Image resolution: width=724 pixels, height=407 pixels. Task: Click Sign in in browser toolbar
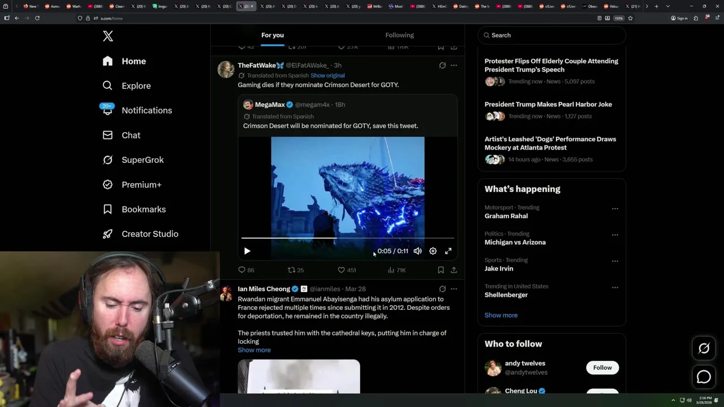click(679, 18)
